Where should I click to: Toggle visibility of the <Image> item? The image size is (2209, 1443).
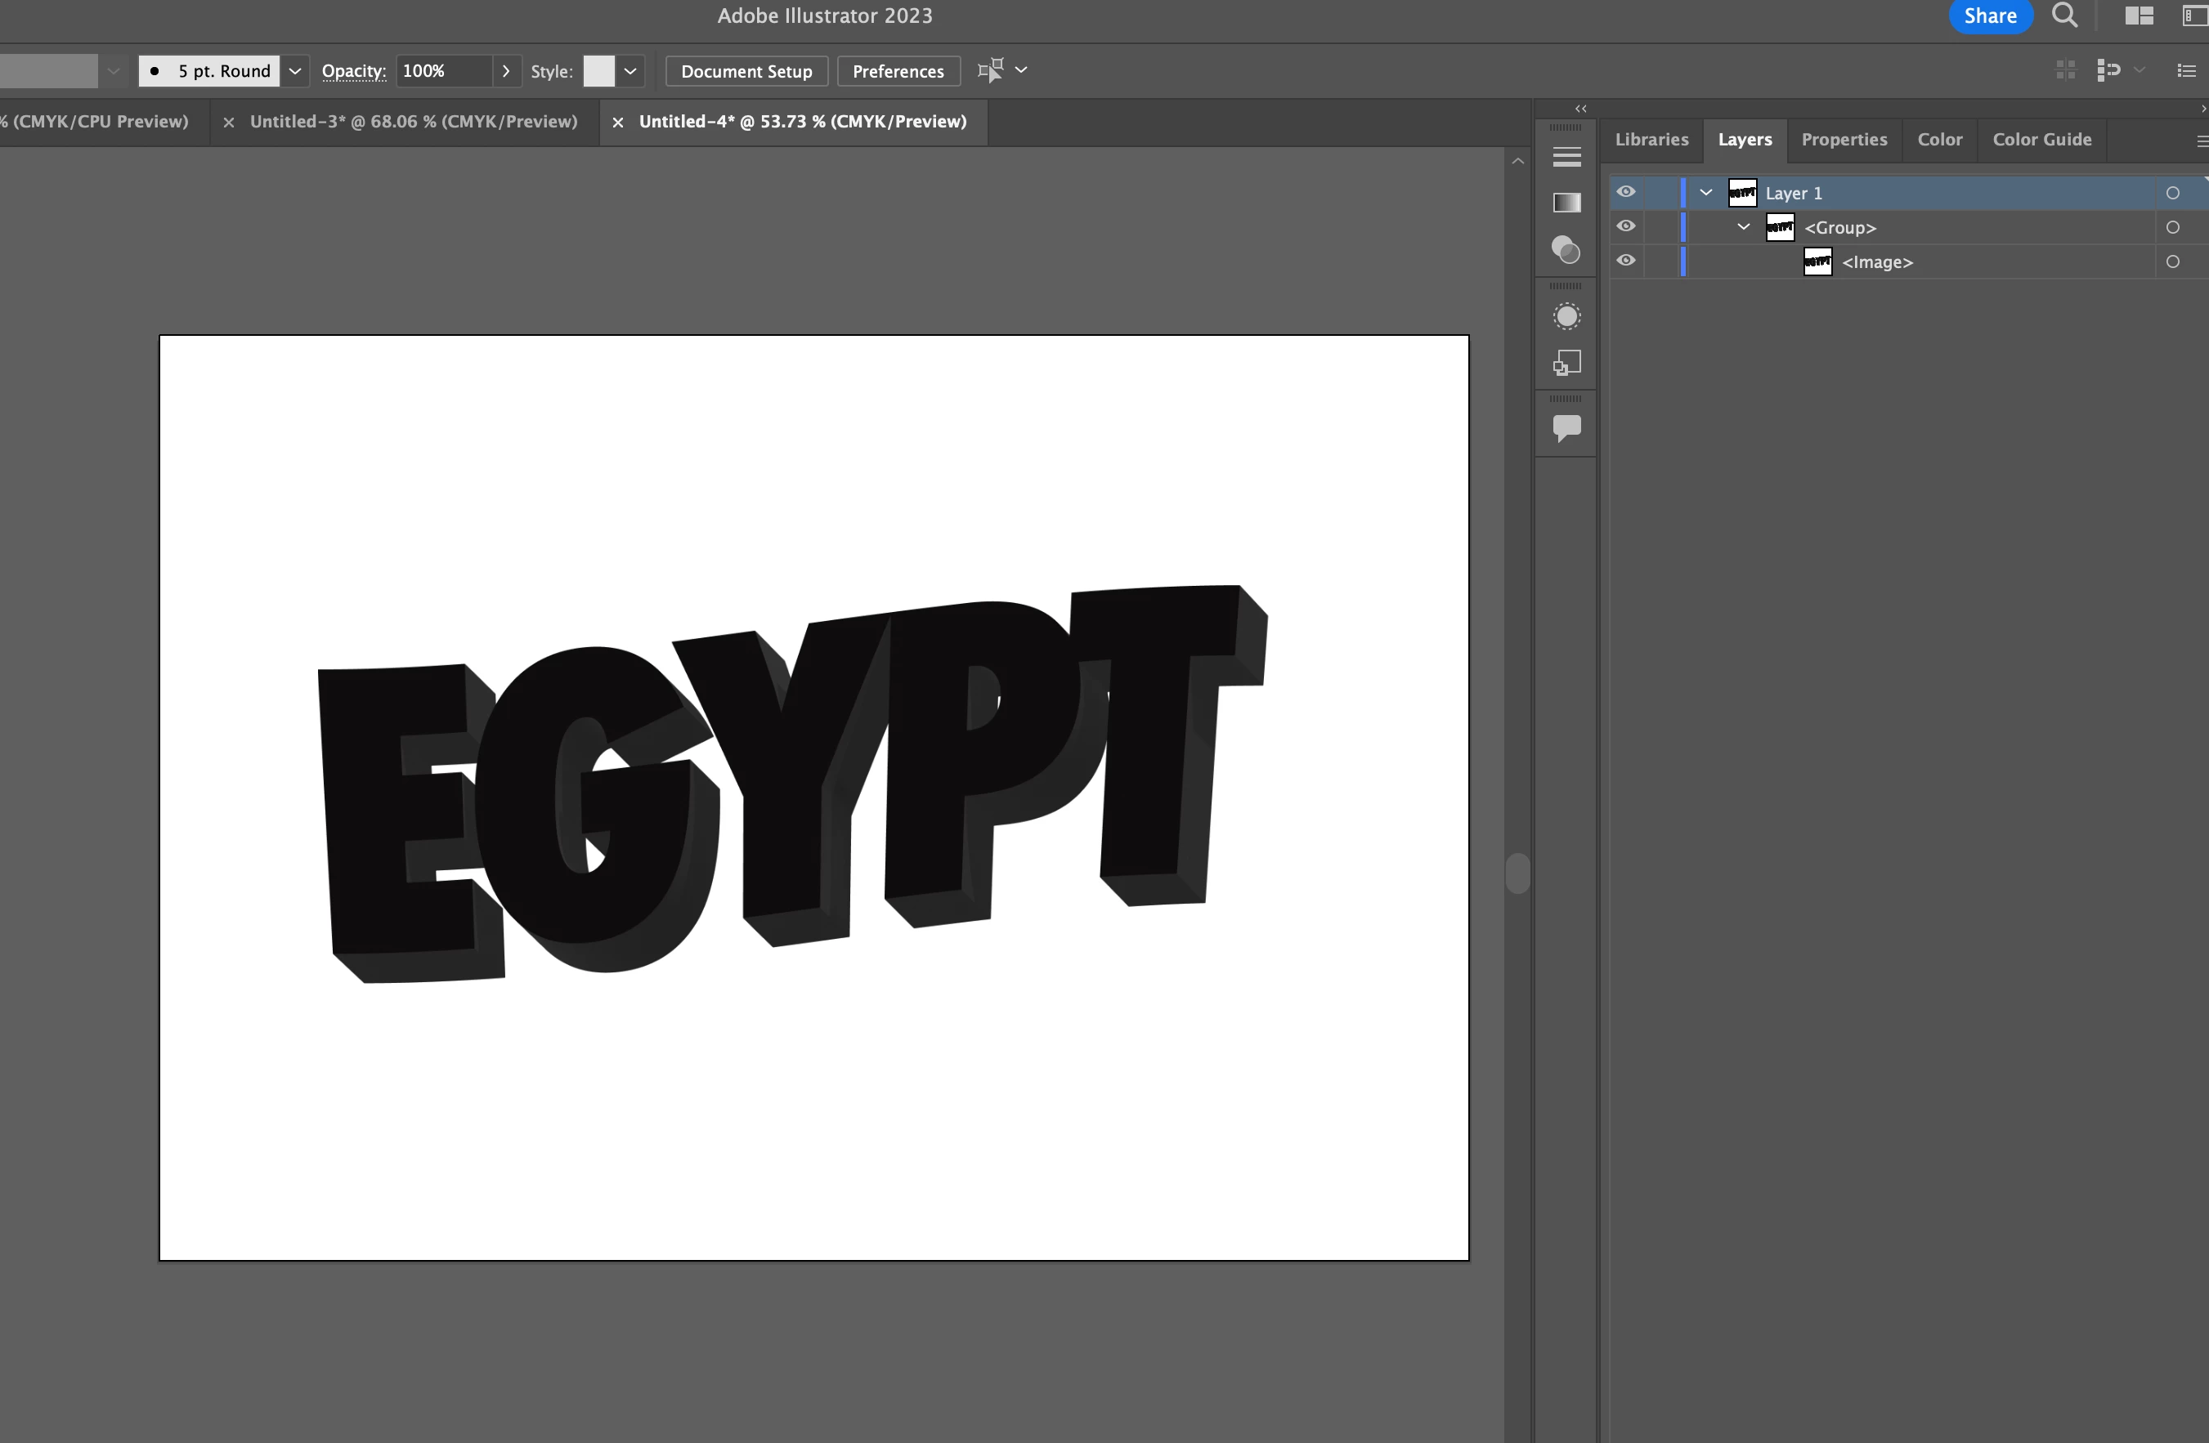click(x=1626, y=261)
